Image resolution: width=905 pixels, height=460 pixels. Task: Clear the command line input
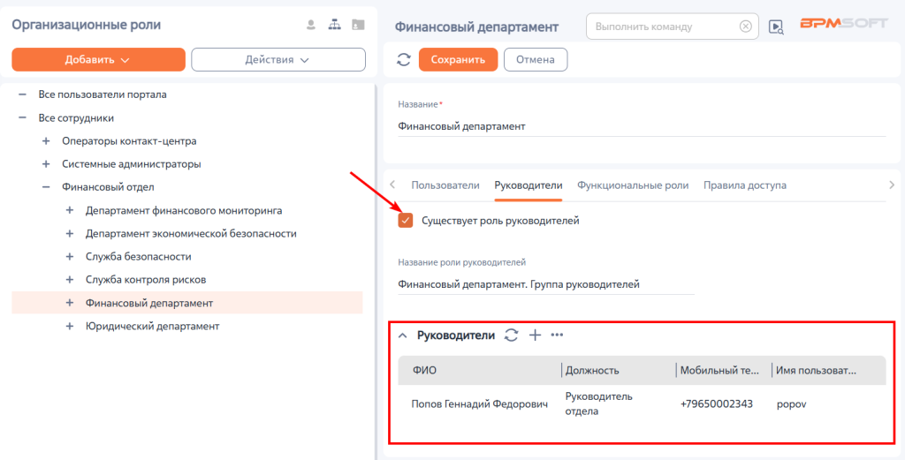pyautogui.click(x=746, y=26)
